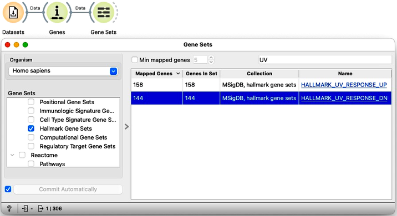Increase the min mapped genes stepper
The image size is (397, 216).
(211, 58)
